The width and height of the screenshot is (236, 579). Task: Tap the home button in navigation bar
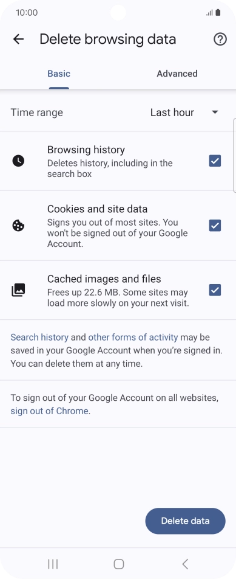tap(118, 564)
